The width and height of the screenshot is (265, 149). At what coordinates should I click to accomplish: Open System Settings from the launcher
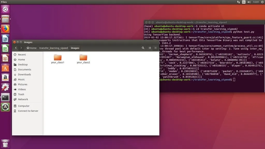[x=5, y=87]
